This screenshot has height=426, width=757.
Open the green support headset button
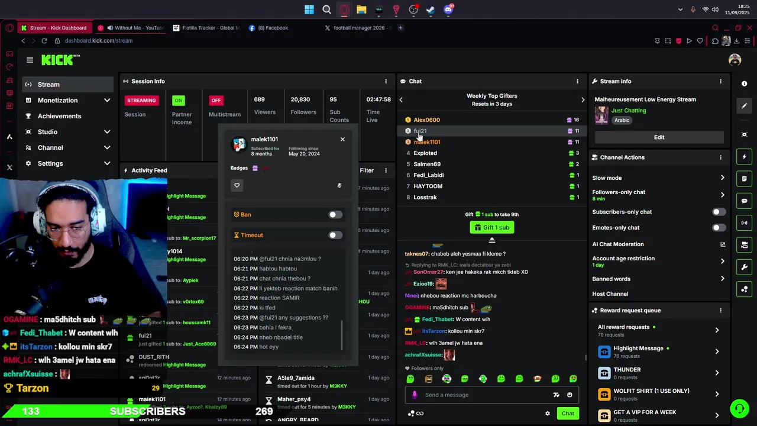739,409
